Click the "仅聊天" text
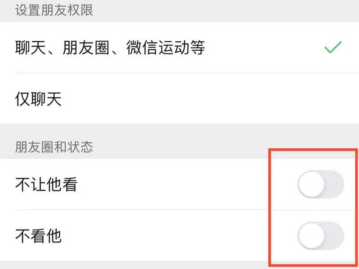359x269 pixels. tap(38, 100)
